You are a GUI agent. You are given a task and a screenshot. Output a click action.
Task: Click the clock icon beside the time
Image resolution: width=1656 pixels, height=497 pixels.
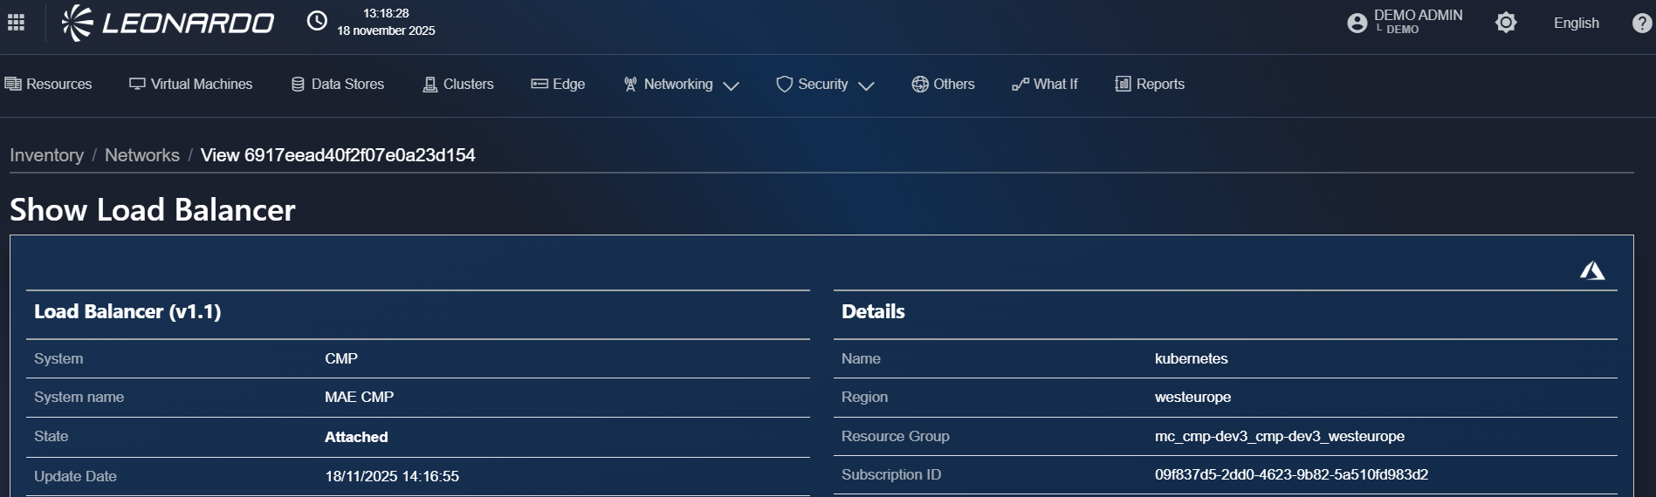tap(317, 22)
